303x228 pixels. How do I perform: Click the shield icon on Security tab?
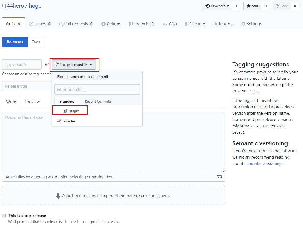click(187, 24)
